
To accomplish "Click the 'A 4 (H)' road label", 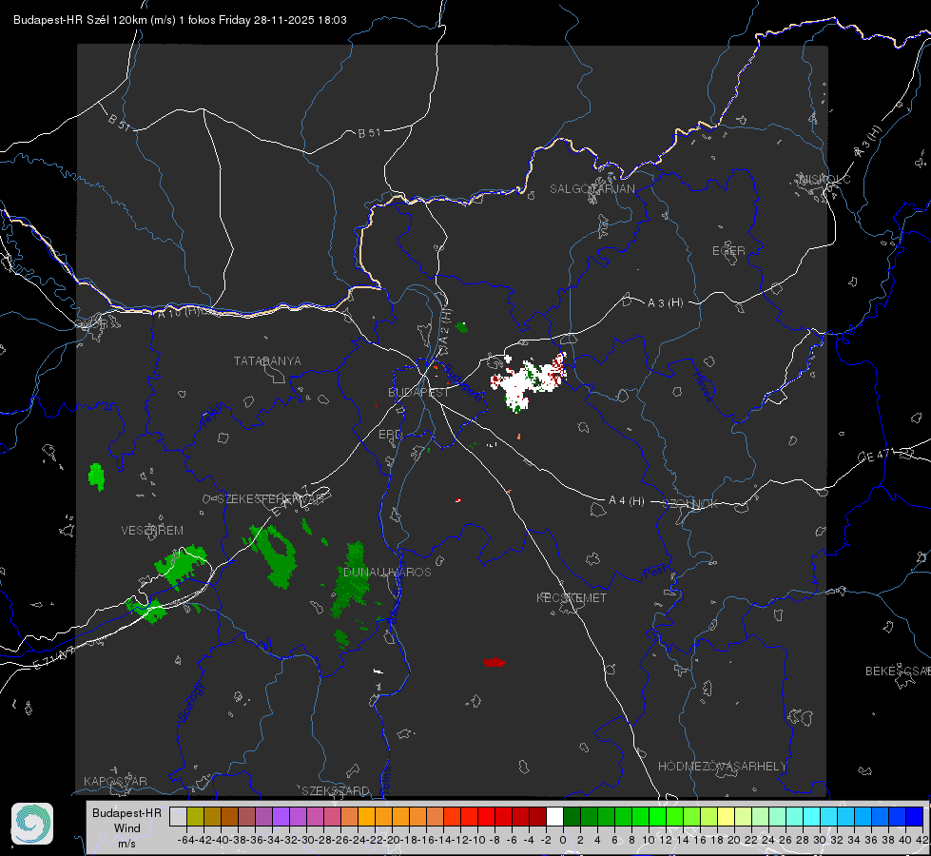I will tap(627, 501).
